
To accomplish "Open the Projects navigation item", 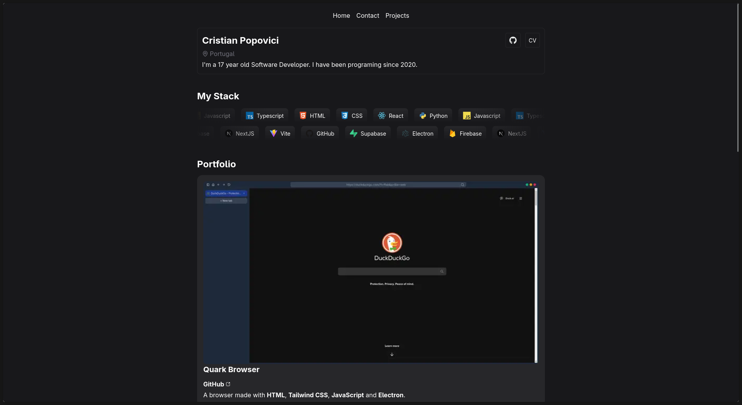I will 397,15.
